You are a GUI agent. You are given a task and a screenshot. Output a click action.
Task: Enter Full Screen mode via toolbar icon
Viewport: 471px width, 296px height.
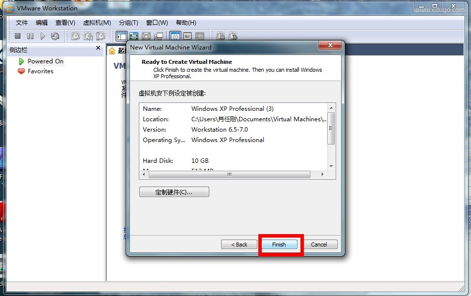[x=134, y=36]
